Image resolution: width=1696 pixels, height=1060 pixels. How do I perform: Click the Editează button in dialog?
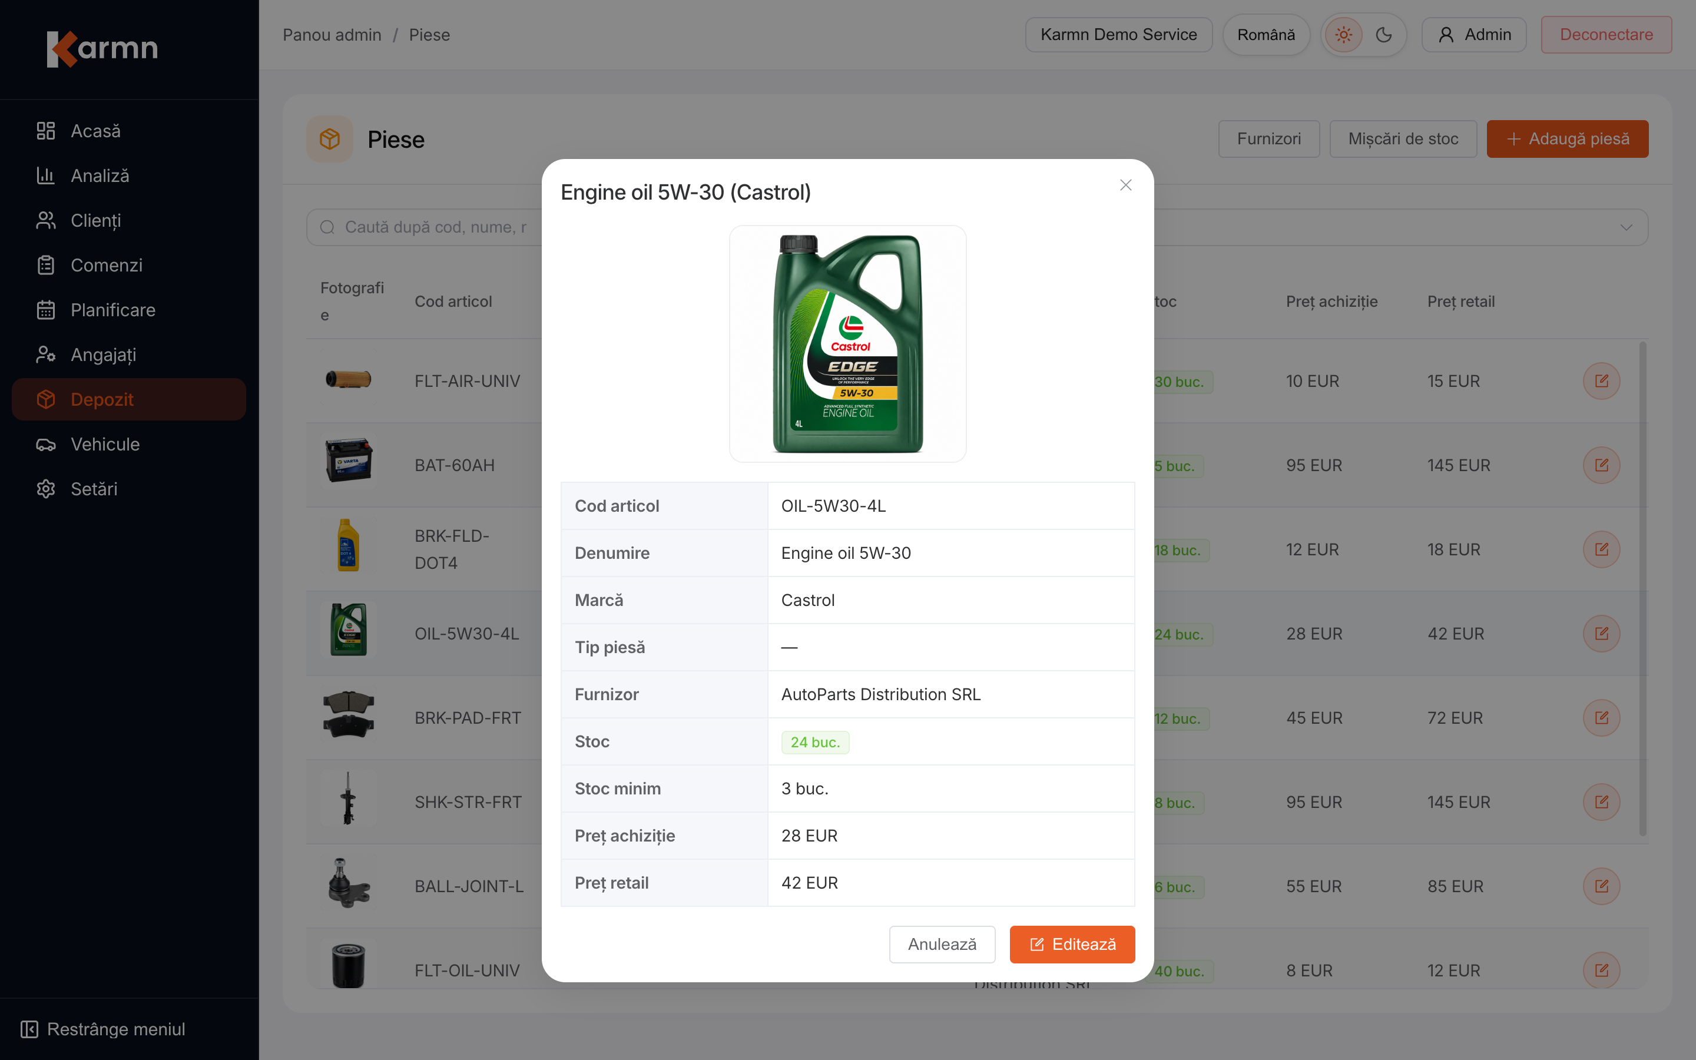coord(1072,945)
